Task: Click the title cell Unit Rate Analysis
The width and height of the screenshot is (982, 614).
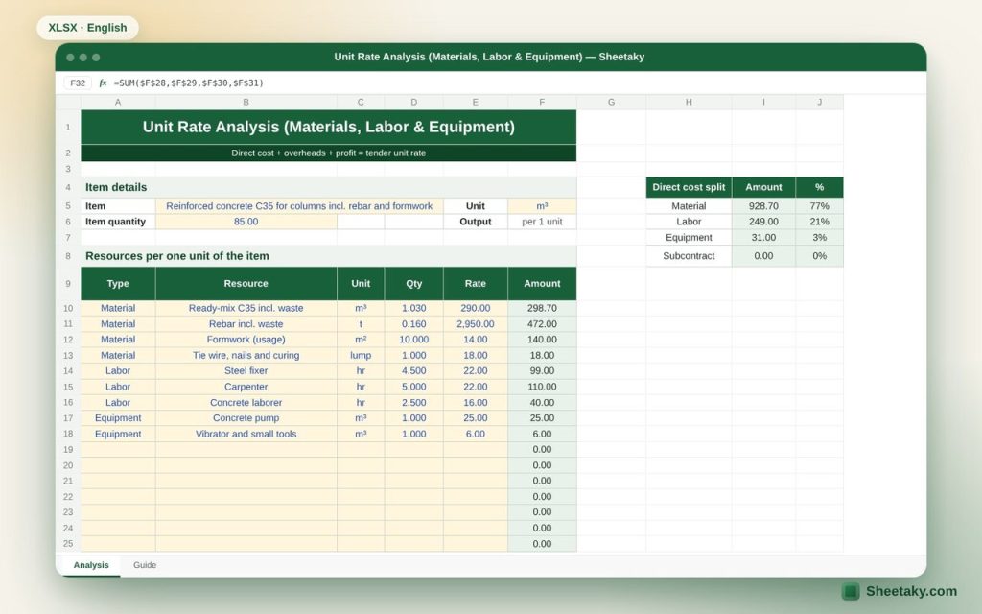Action: pos(328,128)
